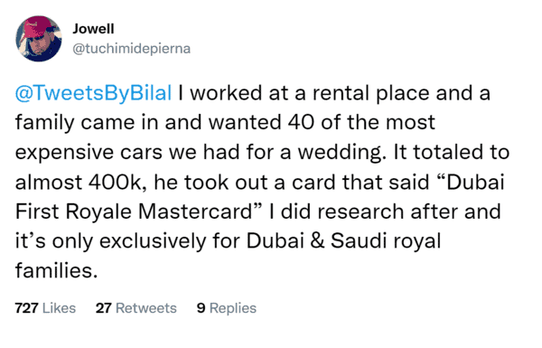Click the words "Saudi royal" in the tweet
Viewport: 542px width, 348px height.
coord(386,241)
